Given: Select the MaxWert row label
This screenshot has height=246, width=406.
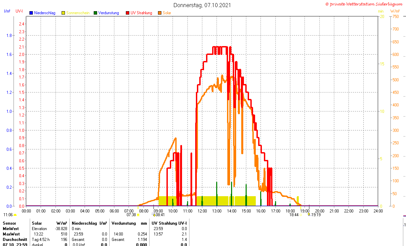Looking at the screenshot, I should coord(12,234).
